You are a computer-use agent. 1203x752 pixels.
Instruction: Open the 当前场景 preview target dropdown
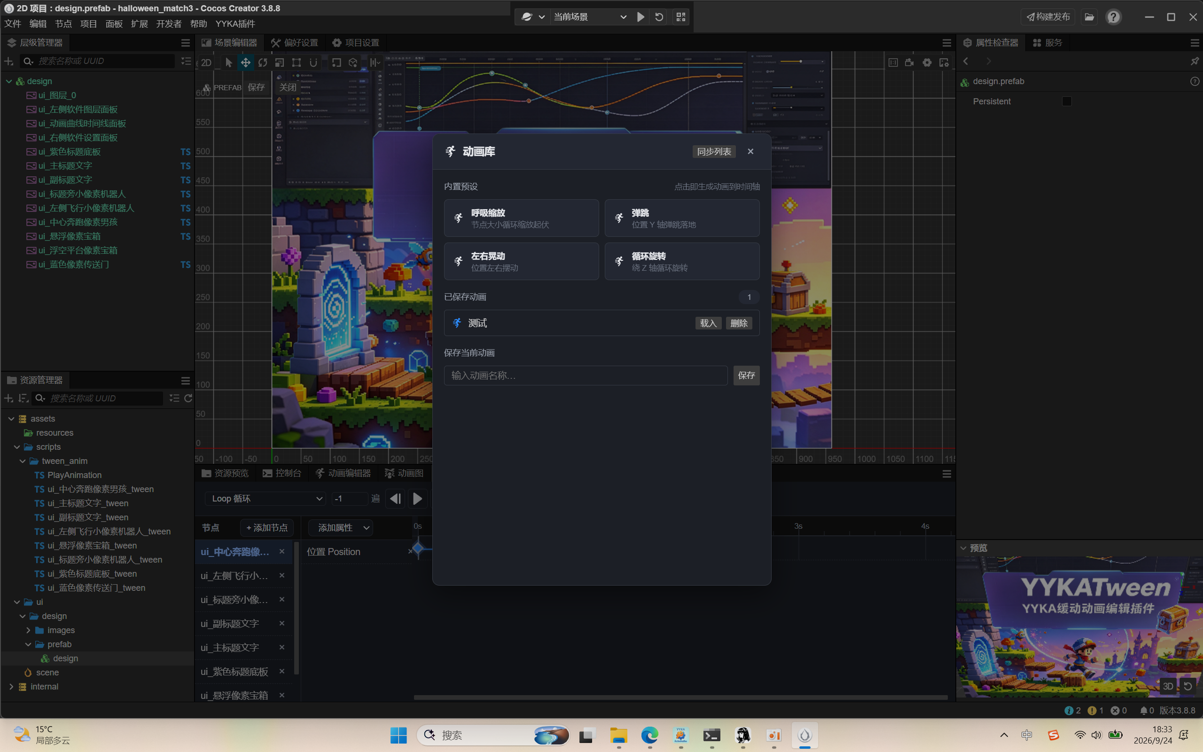tap(590, 17)
